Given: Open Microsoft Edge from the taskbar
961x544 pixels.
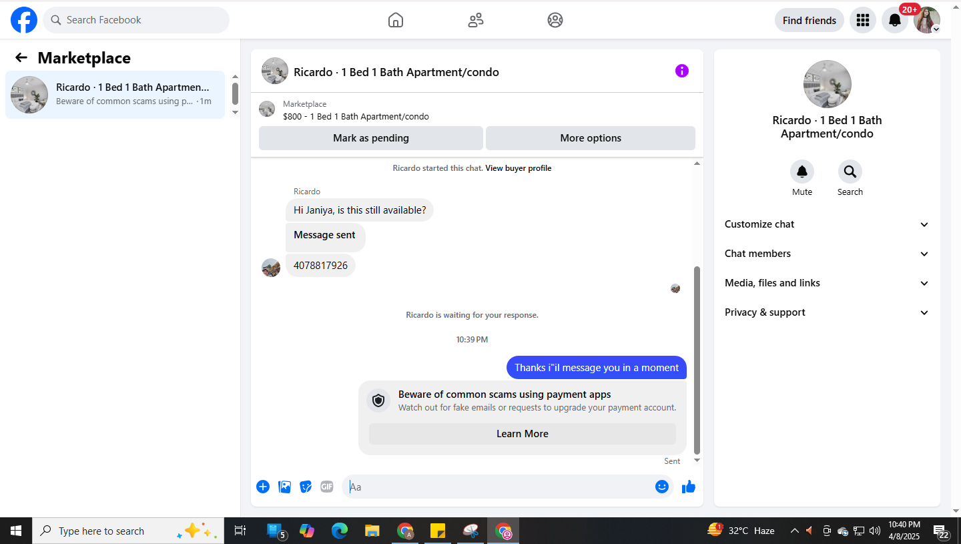Looking at the screenshot, I should (340, 531).
